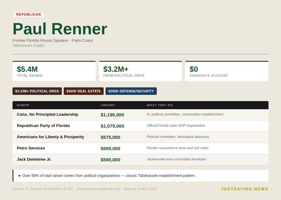This screenshot has width=281, height=200.
Task: Select the $0 Candidate Account card
Action: [227, 71]
